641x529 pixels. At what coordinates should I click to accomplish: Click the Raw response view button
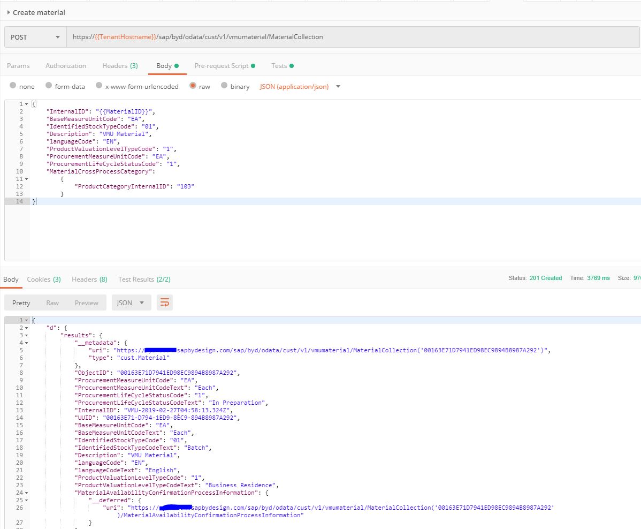[52, 303]
